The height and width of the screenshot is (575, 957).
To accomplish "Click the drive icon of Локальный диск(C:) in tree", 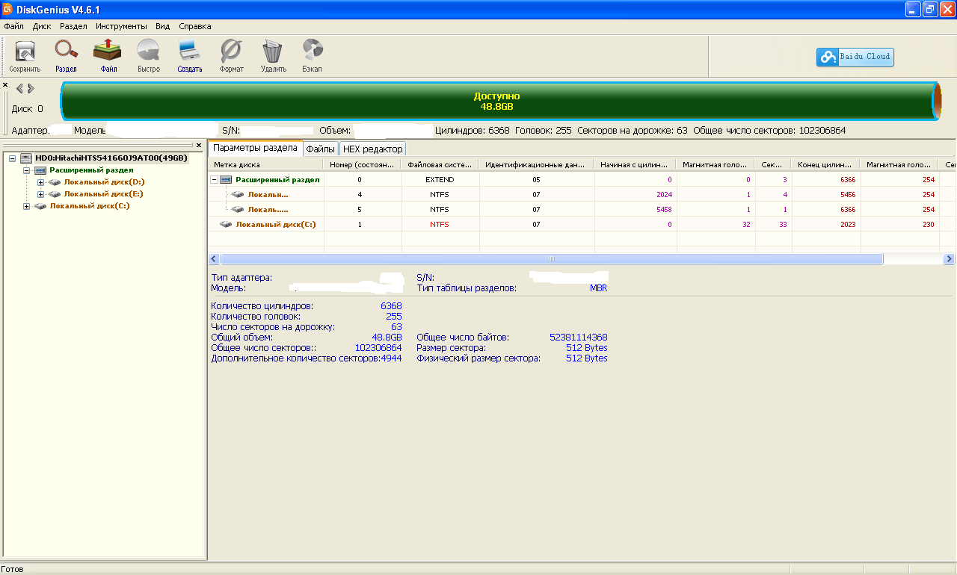I will pos(40,206).
